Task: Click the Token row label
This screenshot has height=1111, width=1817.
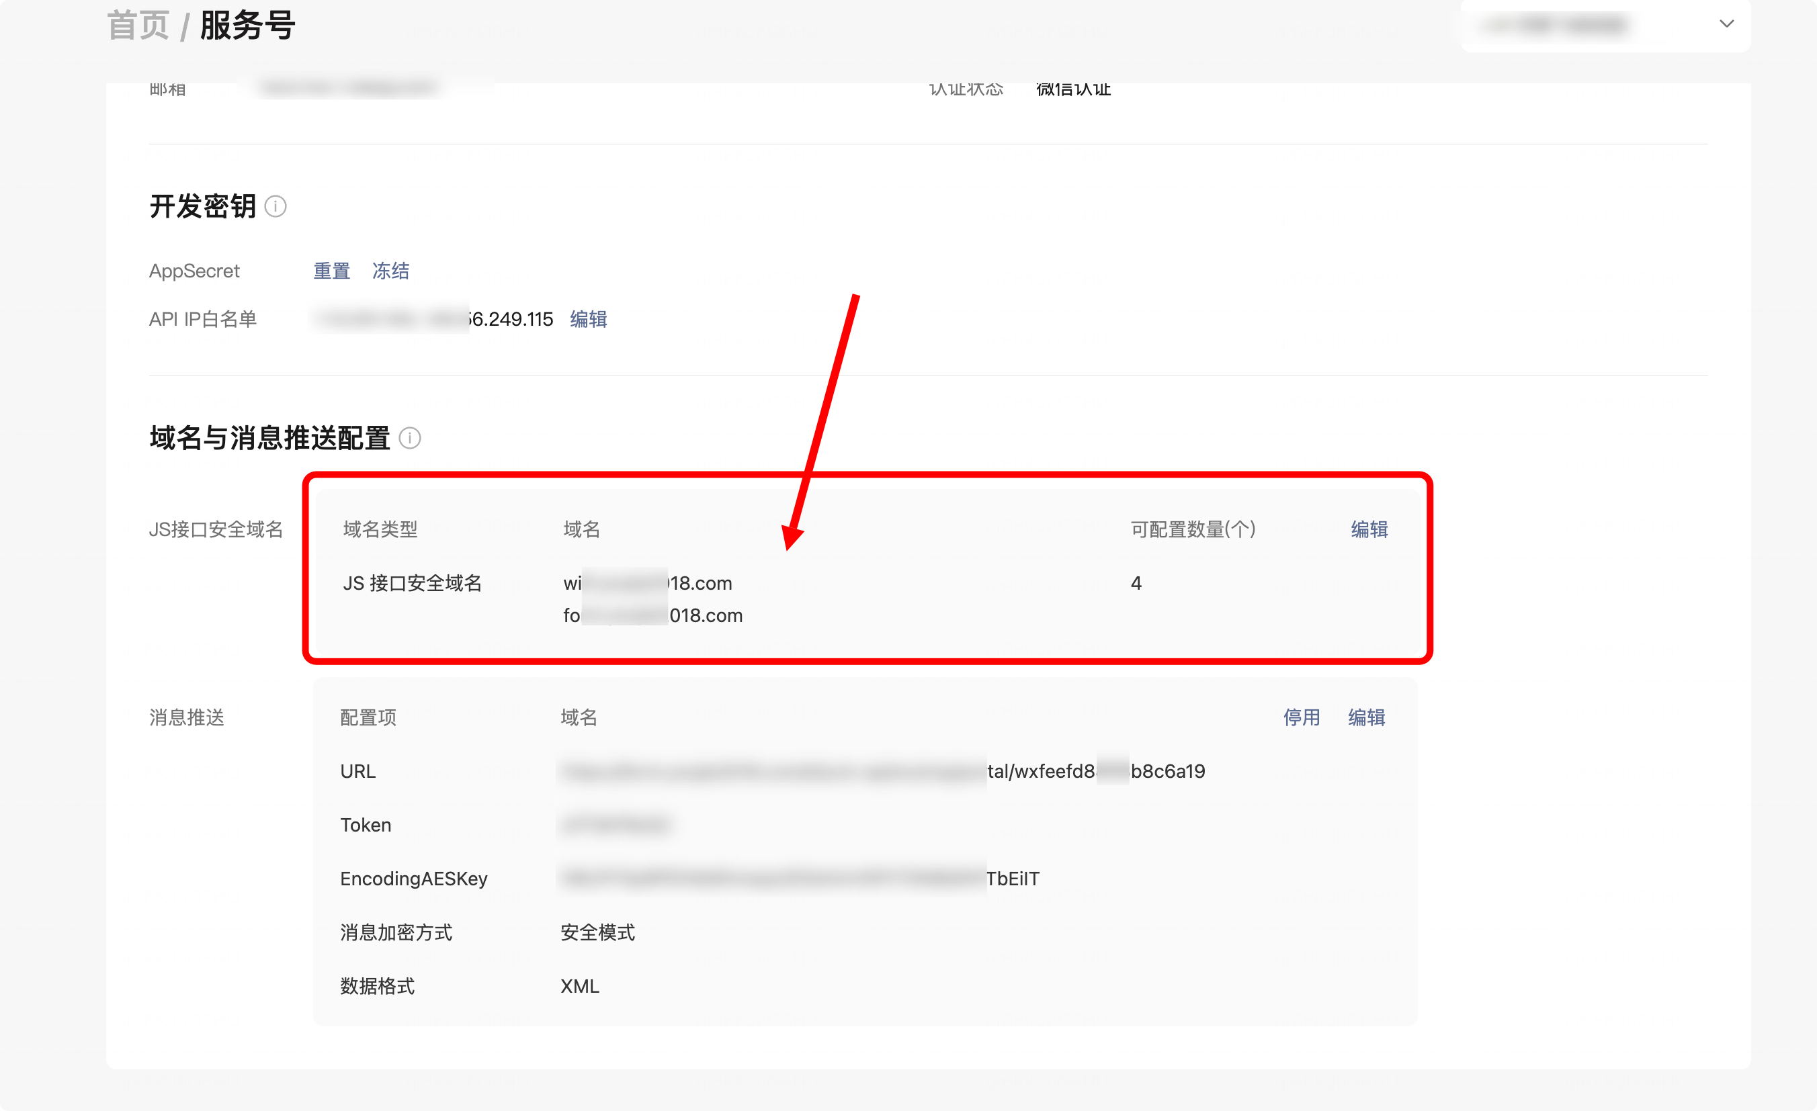Action: (x=366, y=825)
